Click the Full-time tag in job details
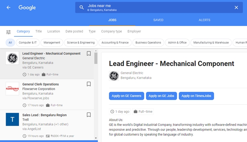Image resolution: width=247 pixels, height=142 pixels. (143, 111)
